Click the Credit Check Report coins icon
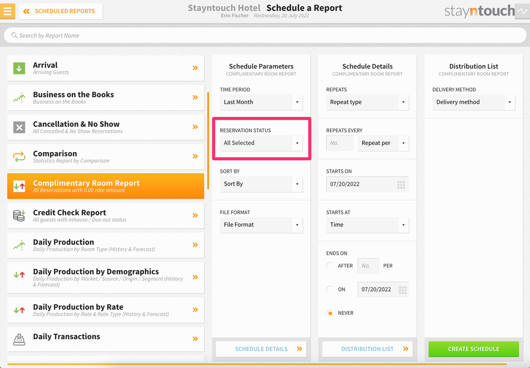Image resolution: width=530 pixels, height=368 pixels. 19,215
